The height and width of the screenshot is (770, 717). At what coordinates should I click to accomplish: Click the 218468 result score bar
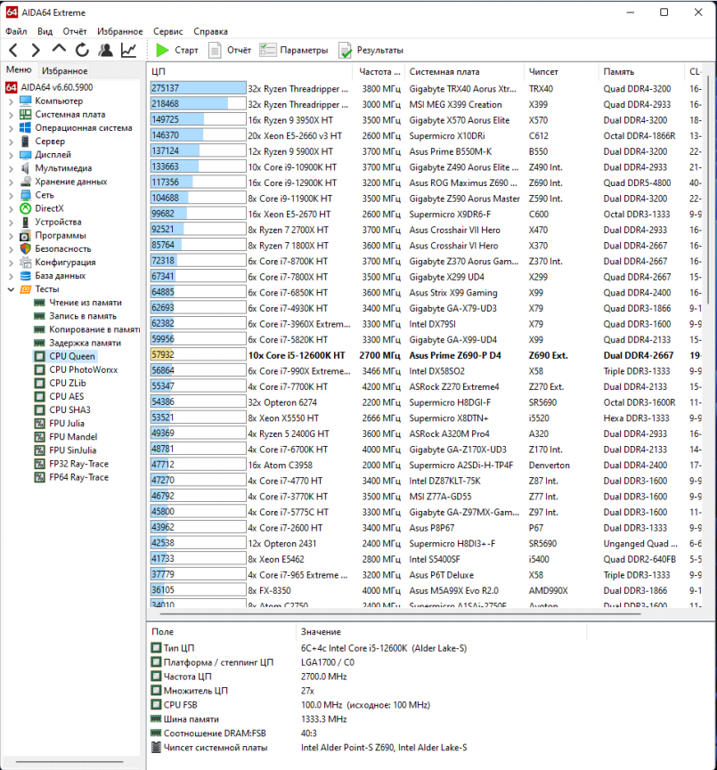pyautogui.click(x=198, y=104)
